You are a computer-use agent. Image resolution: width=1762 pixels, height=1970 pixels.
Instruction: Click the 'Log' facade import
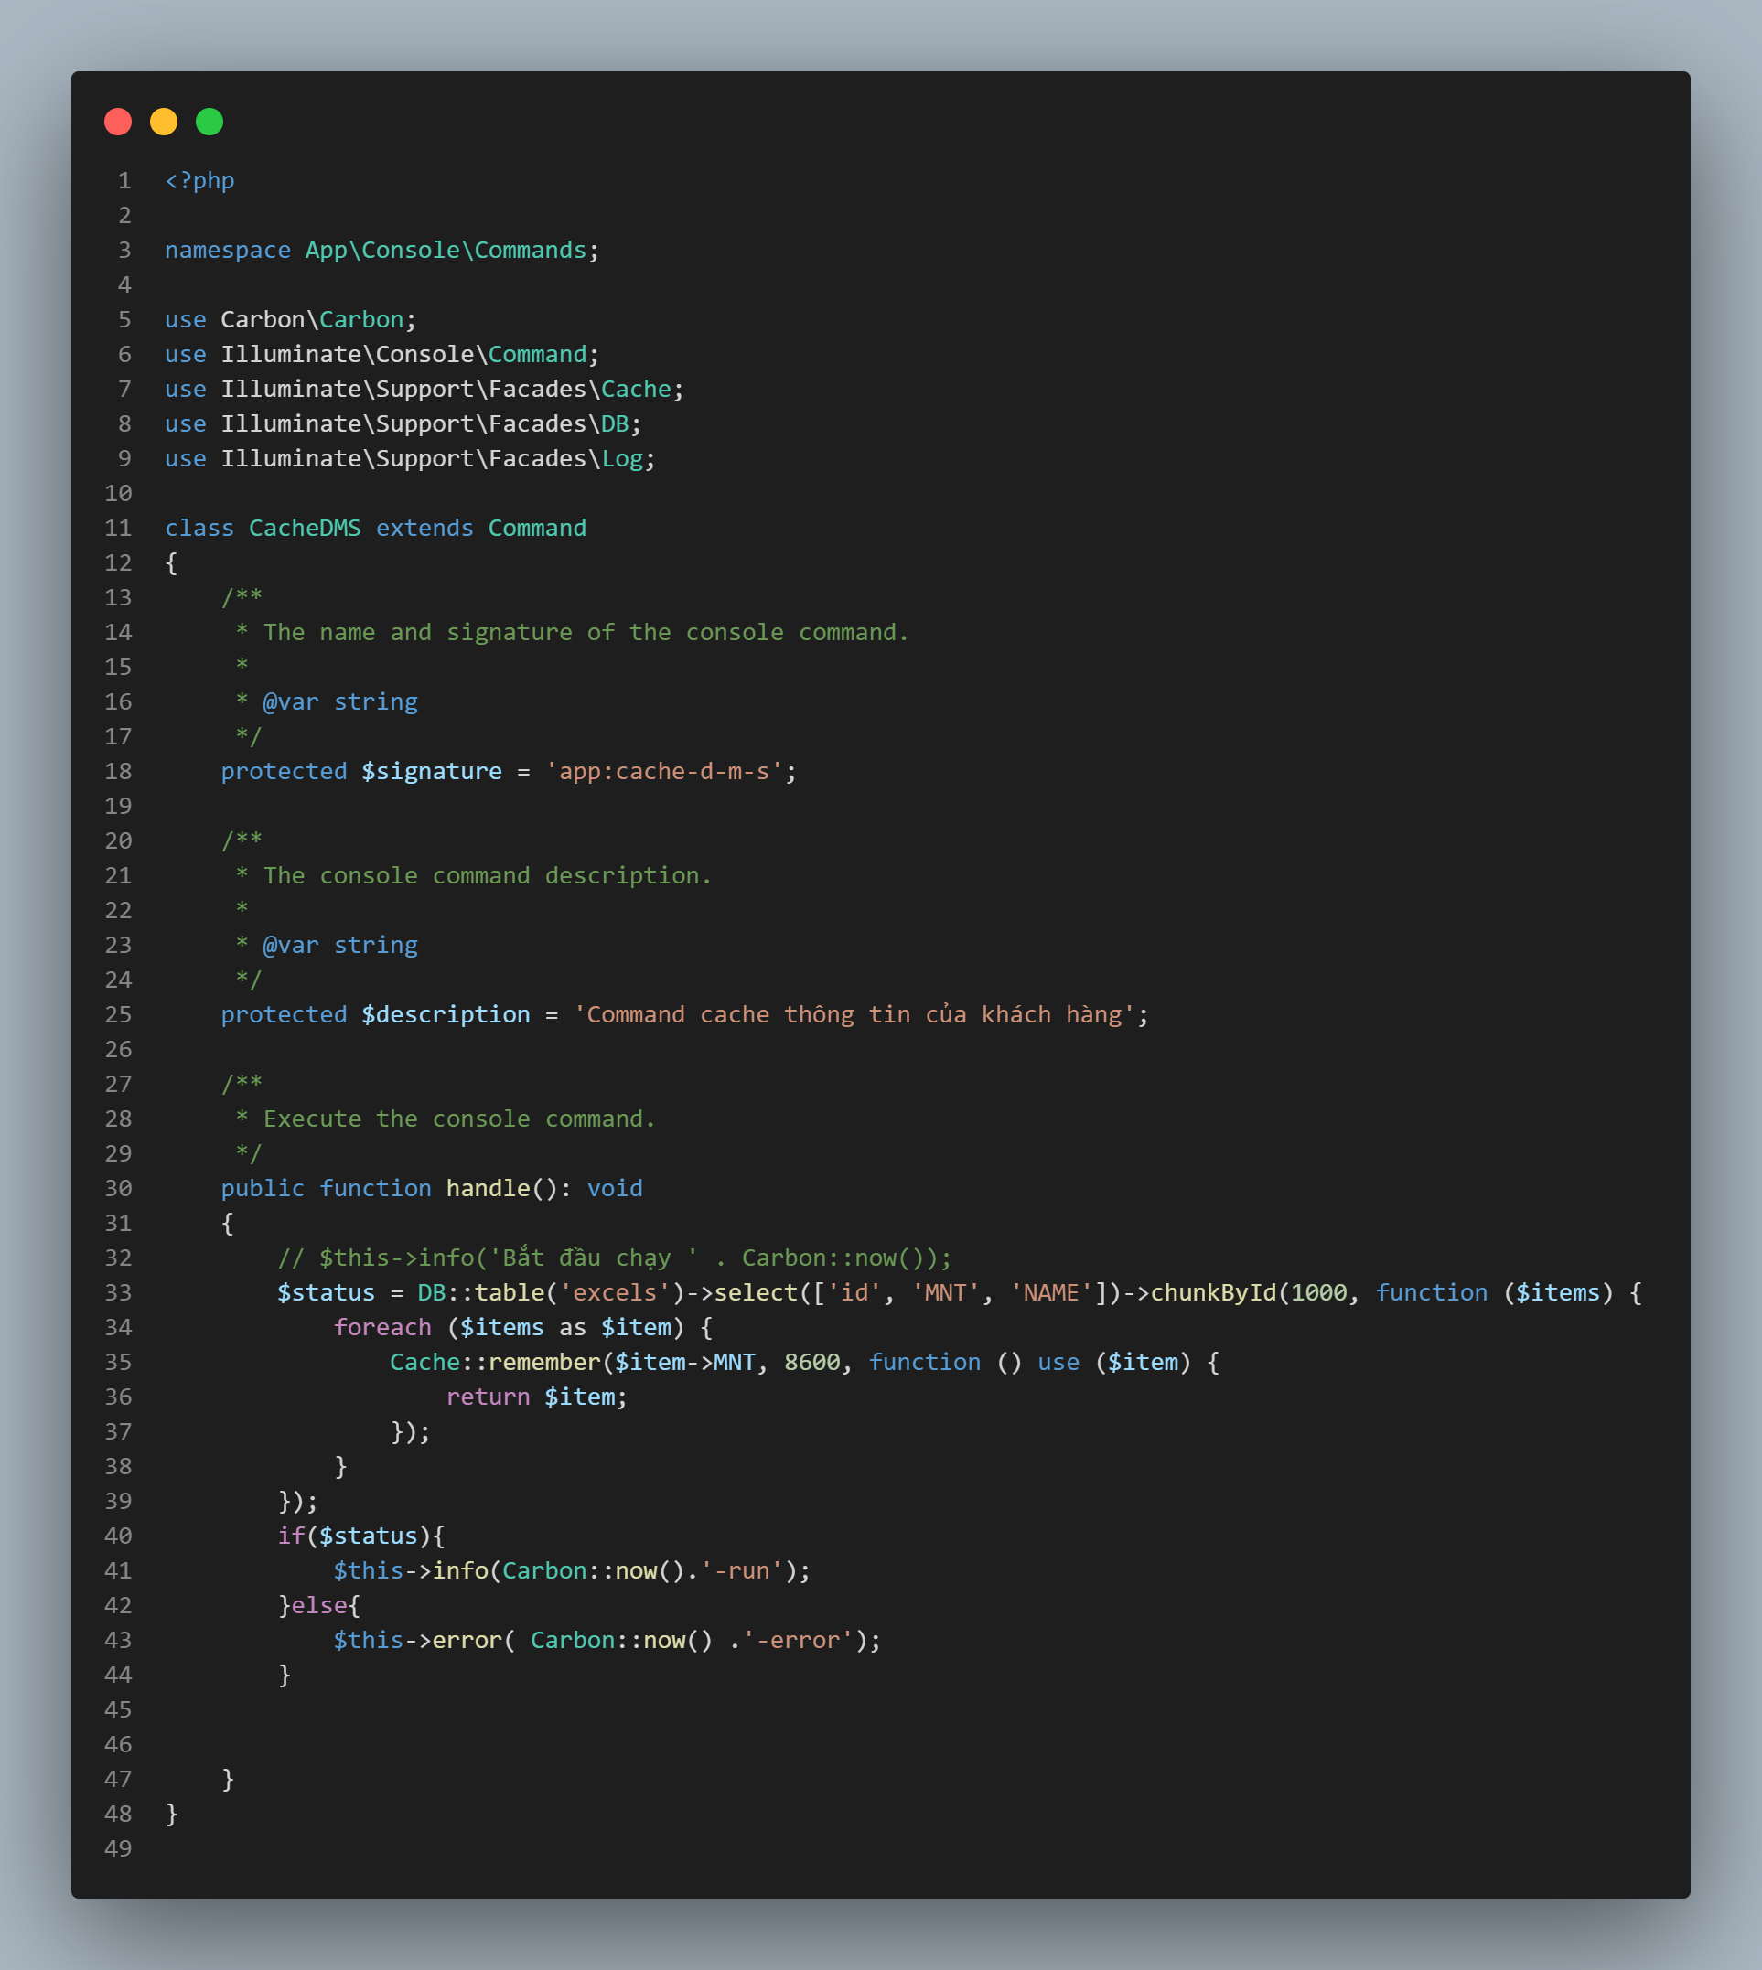[x=622, y=460]
